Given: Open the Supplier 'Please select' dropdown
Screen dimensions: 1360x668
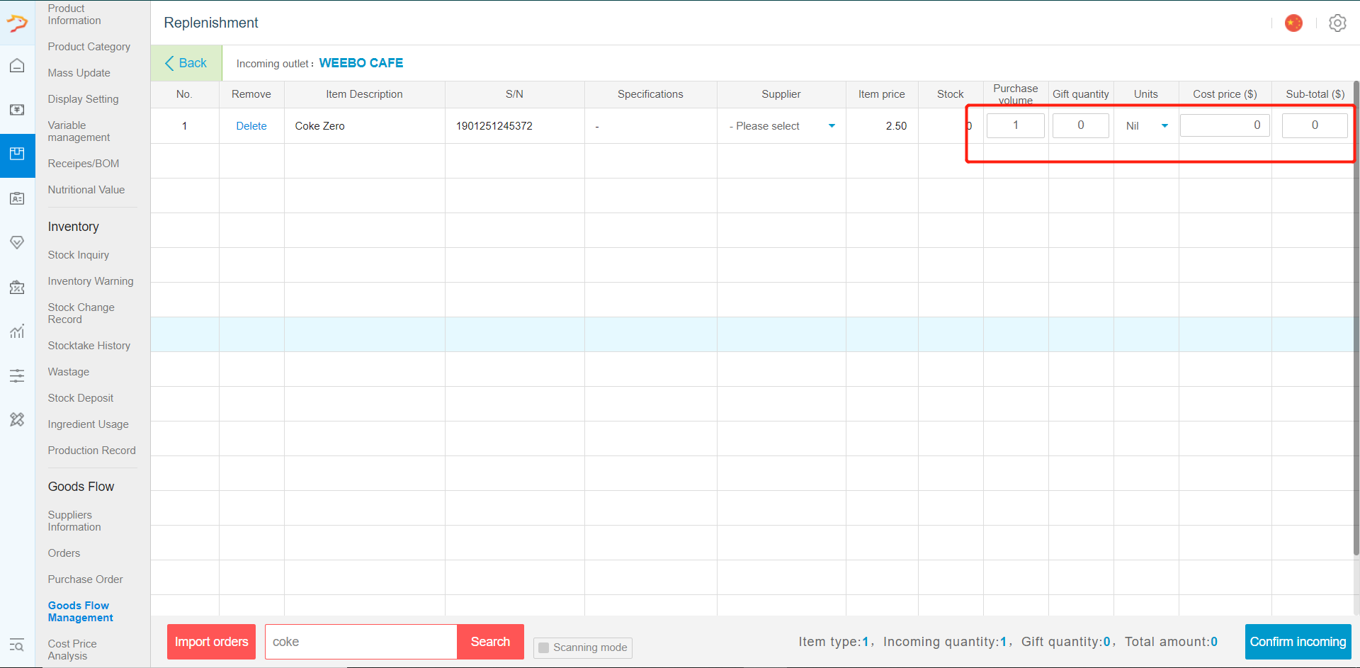Looking at the screenshot, I should [781, 126].
